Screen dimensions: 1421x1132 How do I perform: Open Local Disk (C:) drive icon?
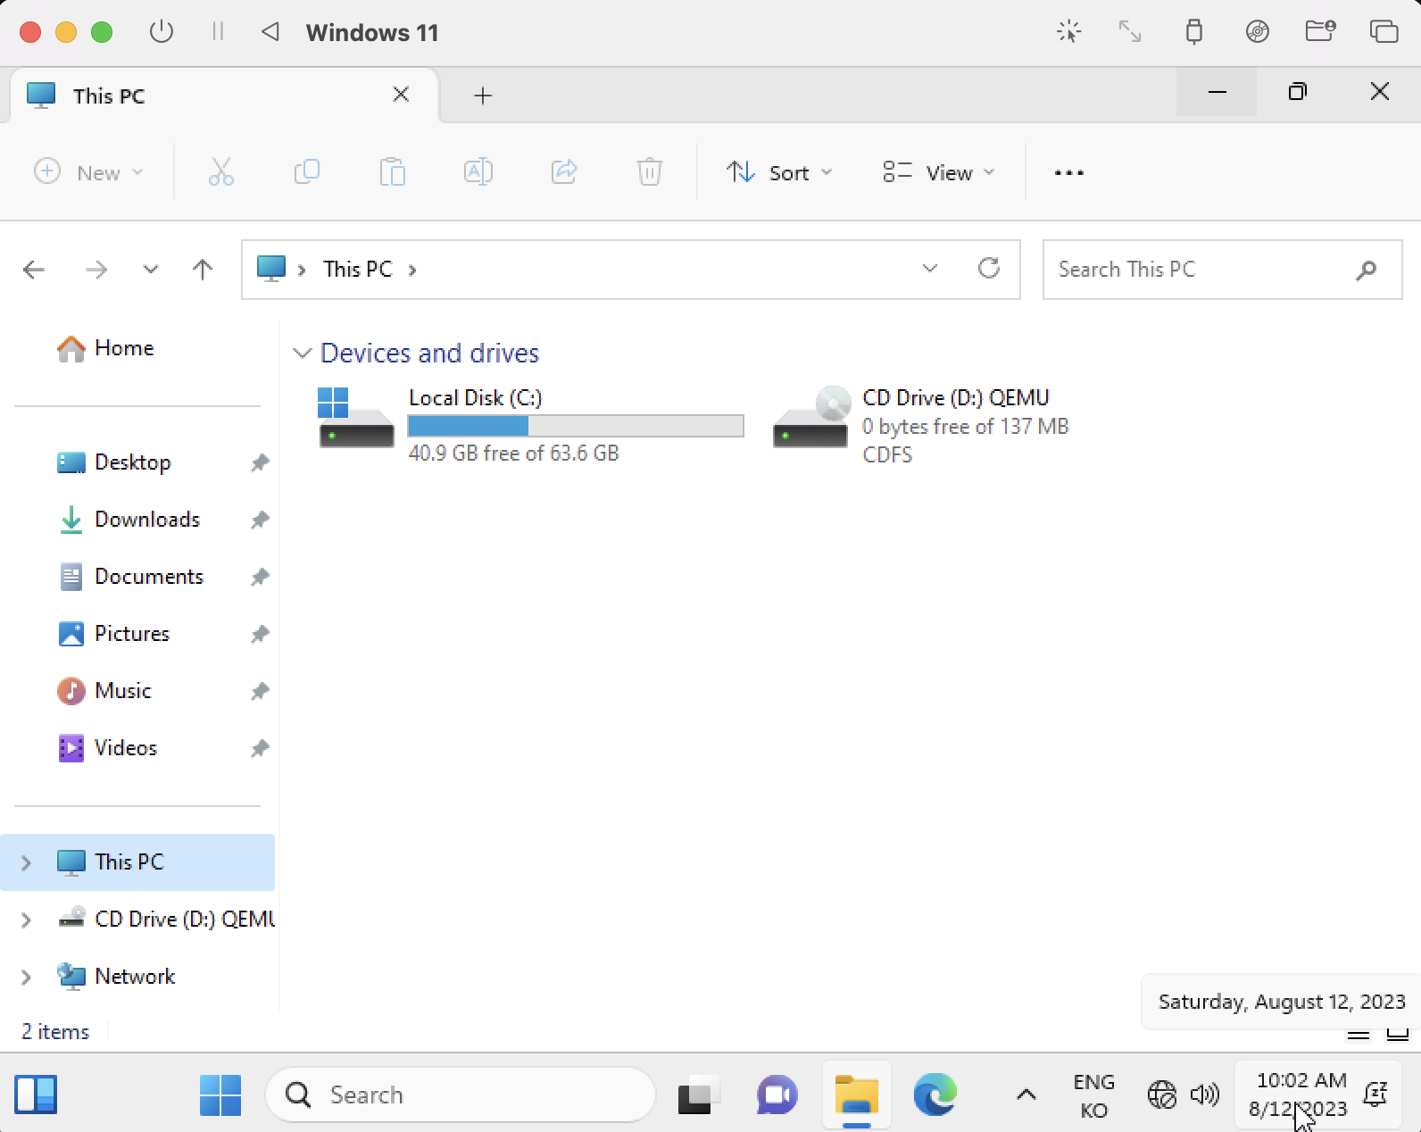355,417
